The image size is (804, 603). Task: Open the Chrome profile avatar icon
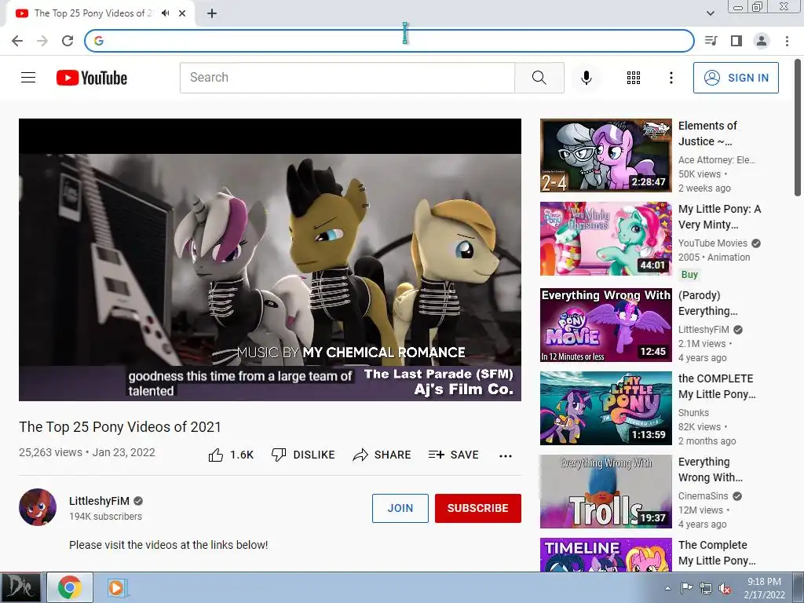click(762, 41)
